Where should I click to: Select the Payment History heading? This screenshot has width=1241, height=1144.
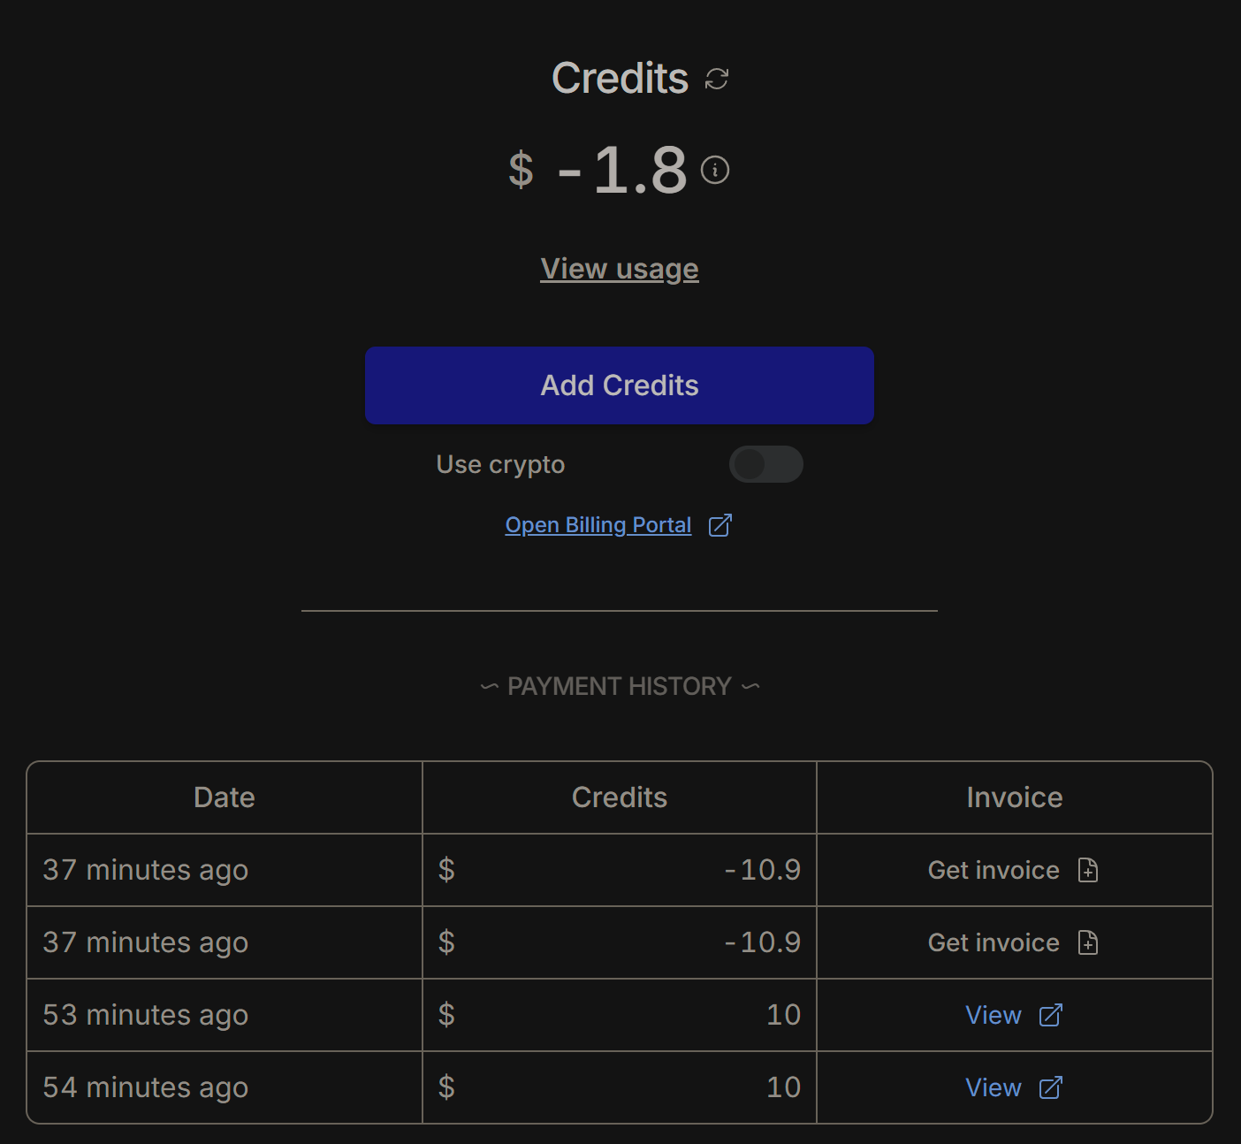620,686
